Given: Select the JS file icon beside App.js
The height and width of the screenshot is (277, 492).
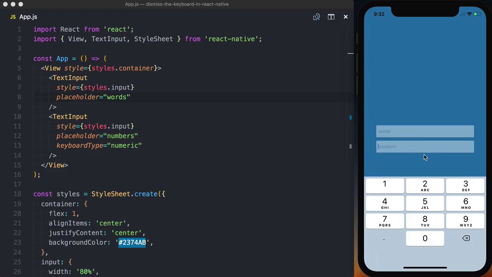Looking at the screenshot, I should pos(13,17).
